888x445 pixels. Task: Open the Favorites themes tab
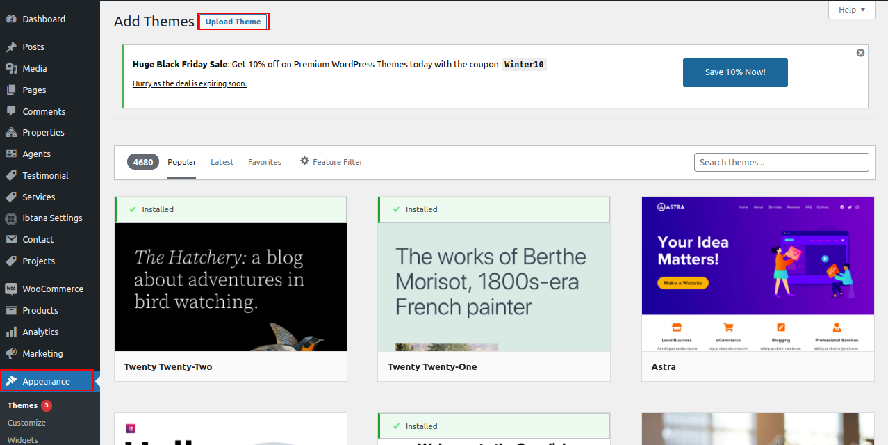(x=265, y=162)
